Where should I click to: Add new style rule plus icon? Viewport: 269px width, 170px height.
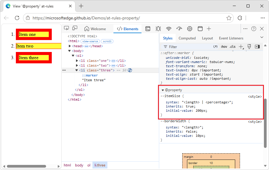241,47
